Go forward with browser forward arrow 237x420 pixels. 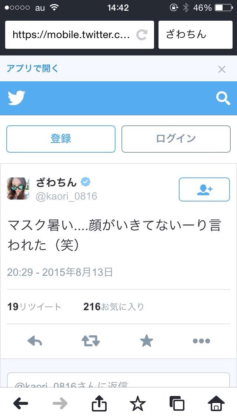(60, 403)
